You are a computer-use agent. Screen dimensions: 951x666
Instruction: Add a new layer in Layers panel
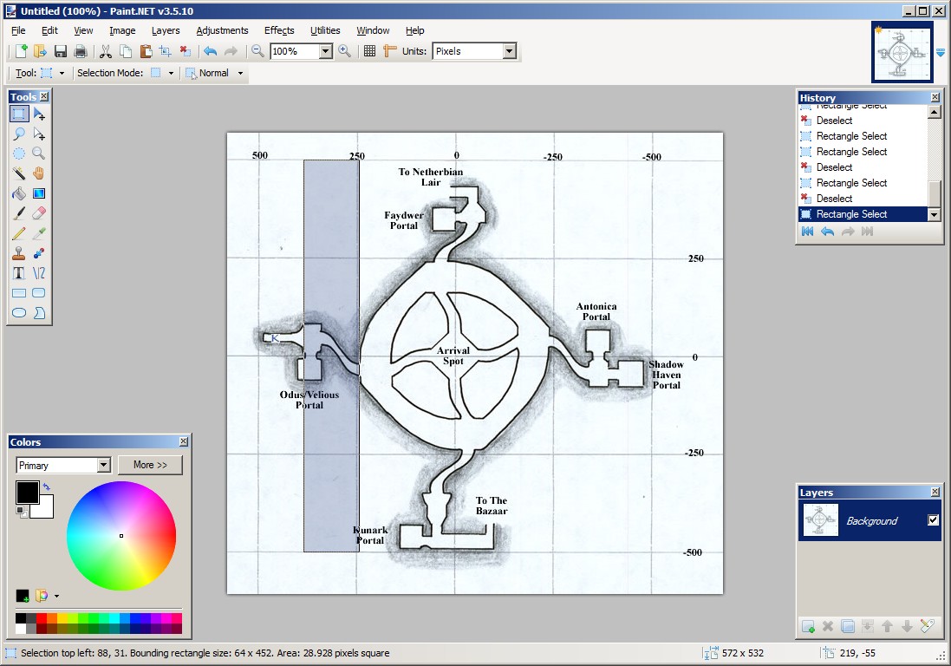808,627
